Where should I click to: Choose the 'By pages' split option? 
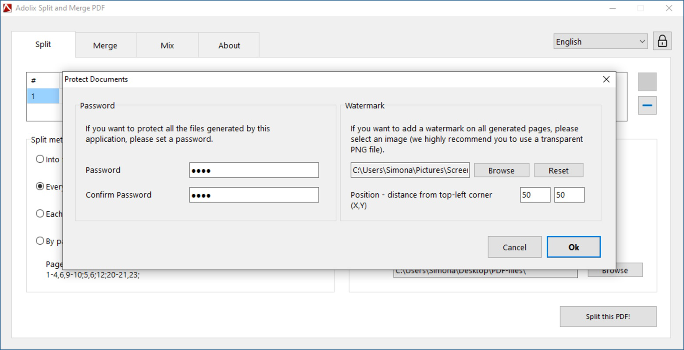pyautogui.click(x=40, y=241)
